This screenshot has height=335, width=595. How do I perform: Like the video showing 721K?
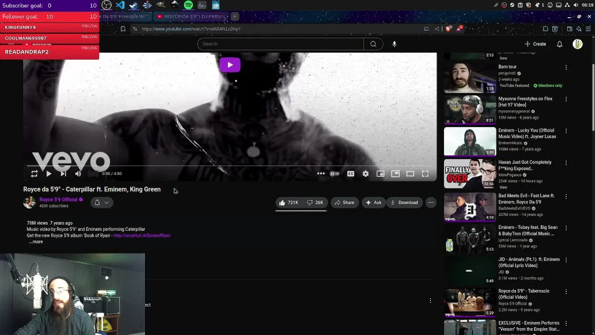[x=289, y=202]
